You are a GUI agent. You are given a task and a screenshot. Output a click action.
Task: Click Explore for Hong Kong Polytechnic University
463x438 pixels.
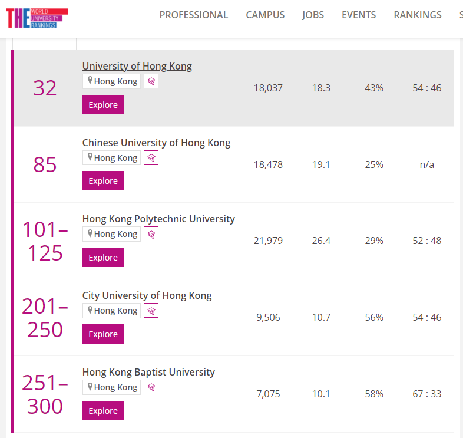click(103, 258)
